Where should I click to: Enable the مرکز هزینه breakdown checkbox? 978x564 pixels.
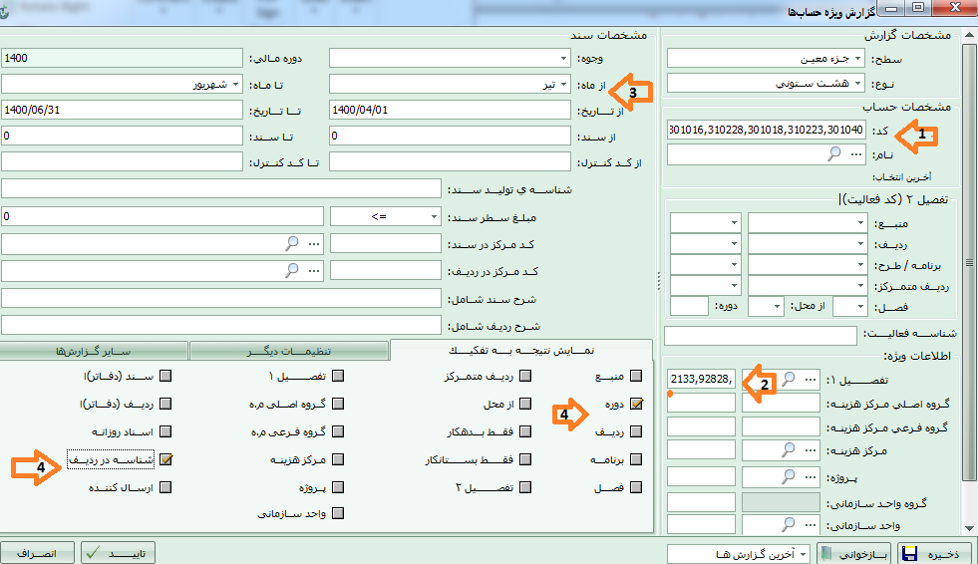pos(338,459)
